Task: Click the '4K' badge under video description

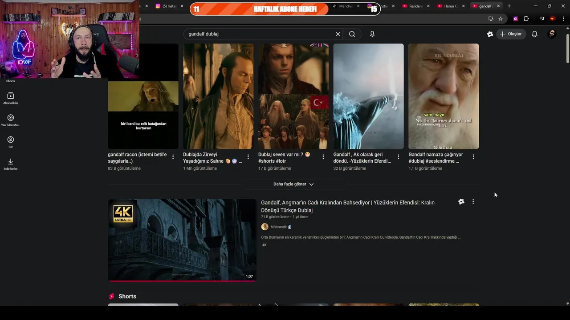Action: click(x=264, y=245)
